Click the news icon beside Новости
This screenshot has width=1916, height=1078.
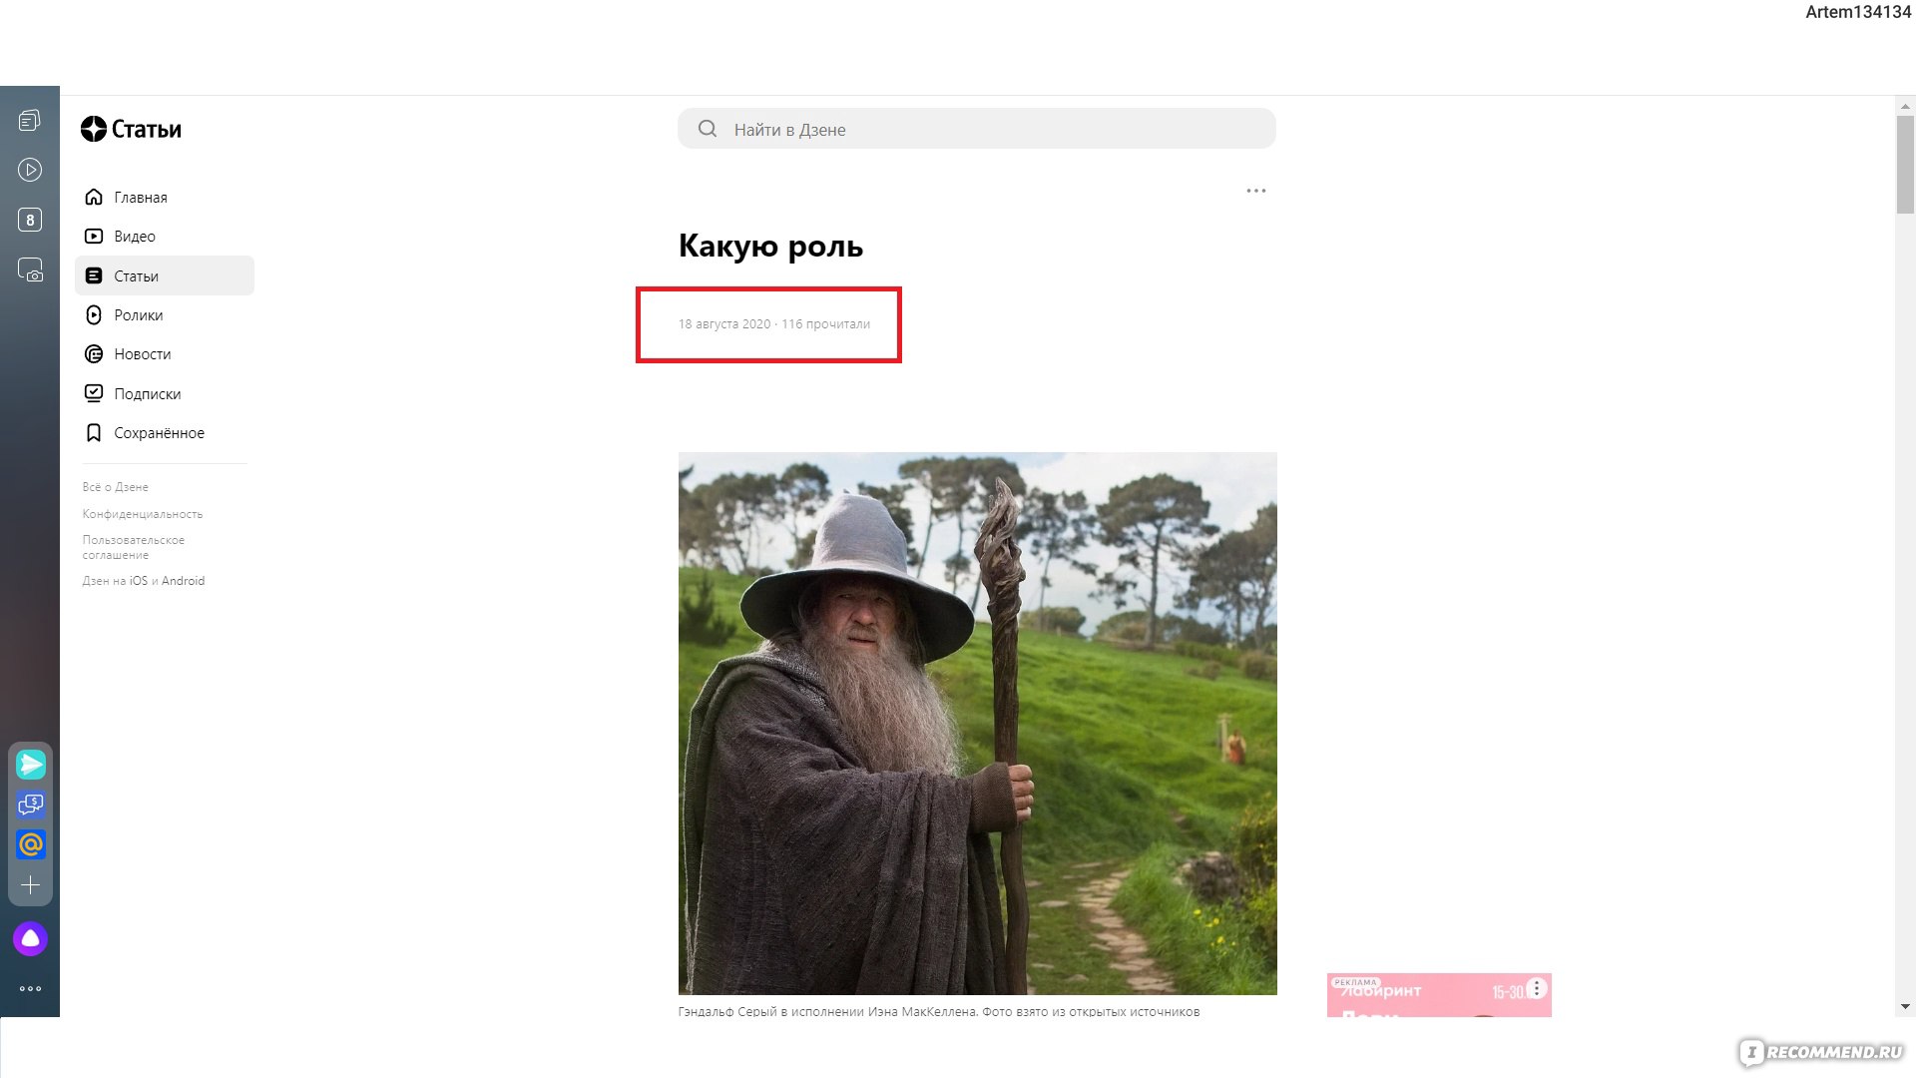pyautogui.click(x=94, y=354)
